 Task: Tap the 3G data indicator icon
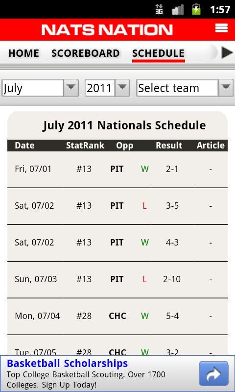[159, 9]
